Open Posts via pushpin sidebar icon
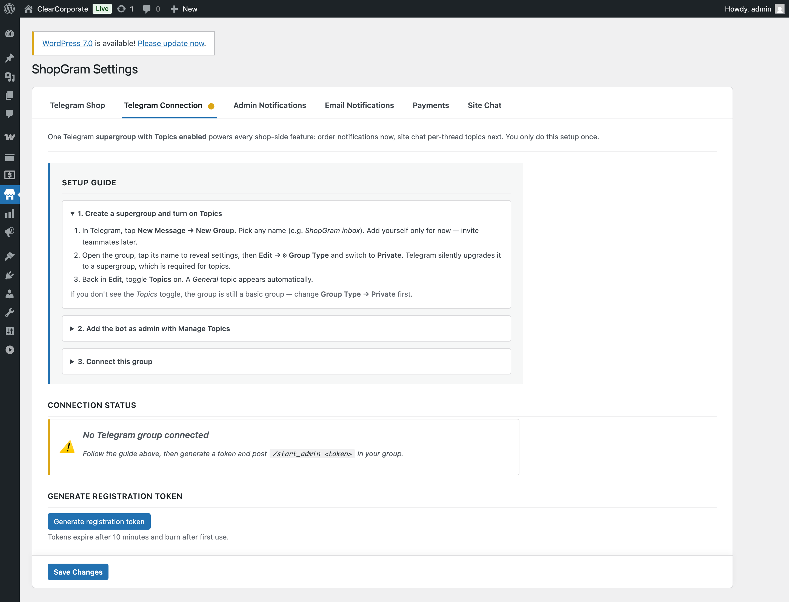Screen dimensions: 789x602 coord(10,58)
